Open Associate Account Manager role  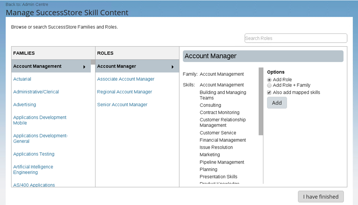tap(126, 79)
